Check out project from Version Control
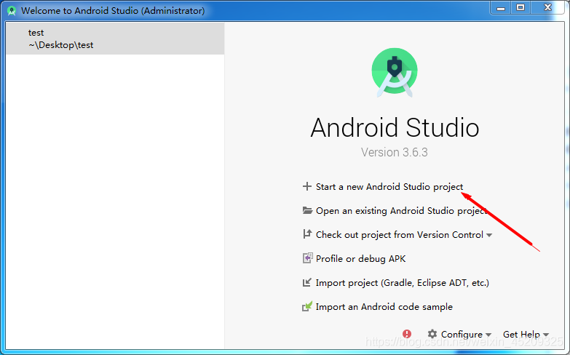This screenshot has height=355, width=570. point(400,235)
